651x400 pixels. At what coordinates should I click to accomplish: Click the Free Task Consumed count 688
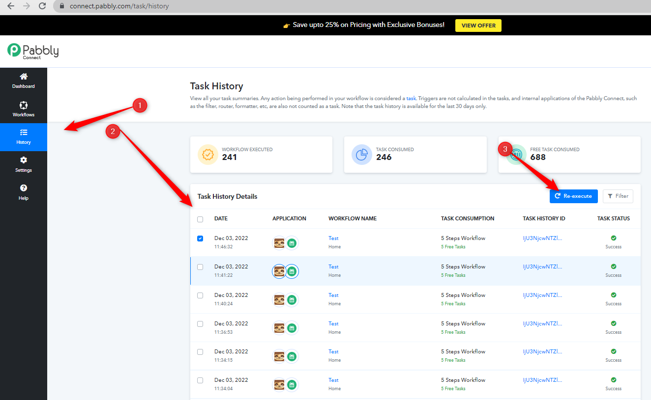point(538,158)
